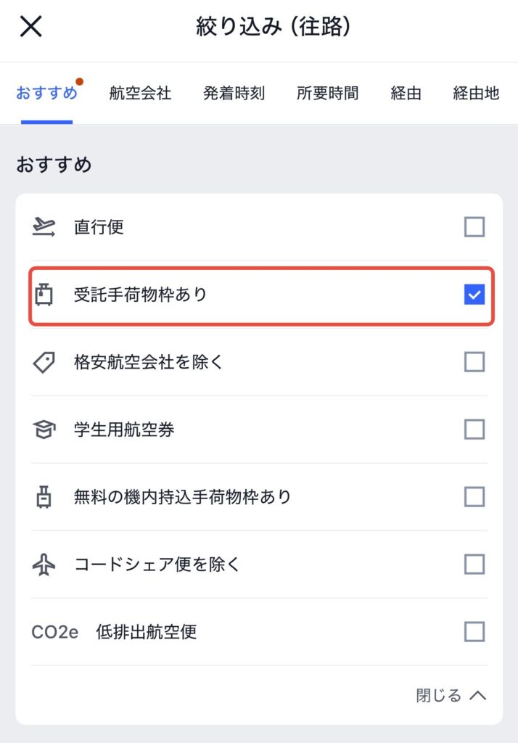Screen dimensions: 518x743
Task: Tick the 低排出航空便 checkbox
Action: tap(474, 632)
